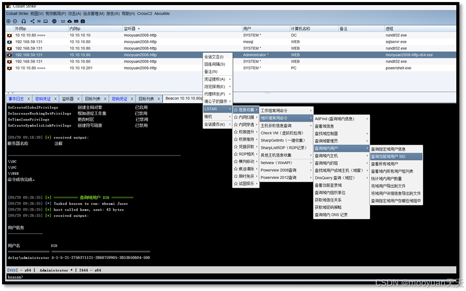Expand the 铸机 submenu
This screenshot has width=466, height=291.
(x=217, y=117)
